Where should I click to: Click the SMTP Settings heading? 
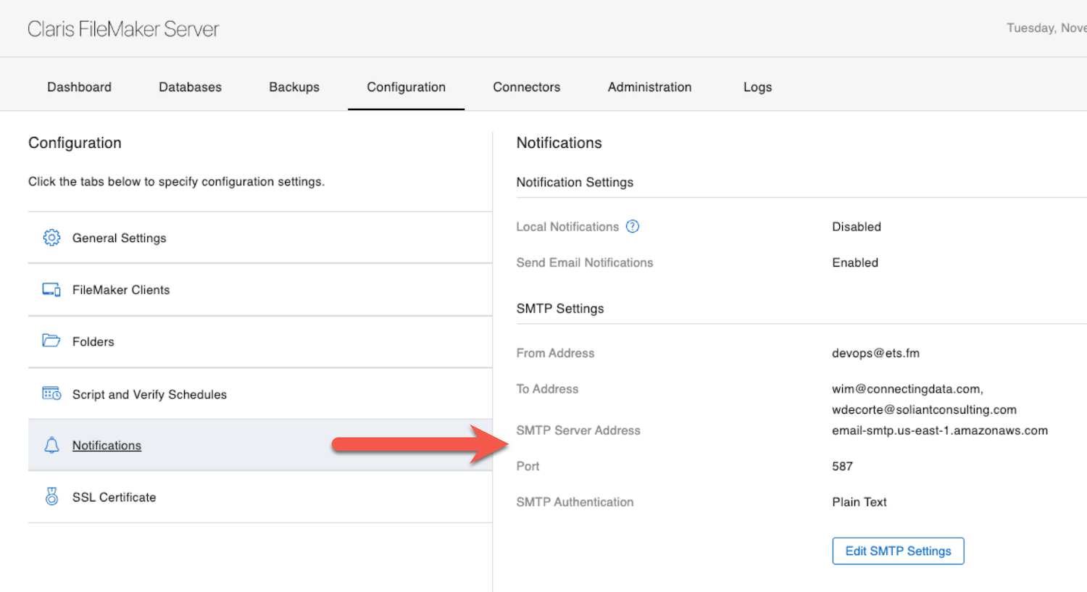[x=560, y=309]
